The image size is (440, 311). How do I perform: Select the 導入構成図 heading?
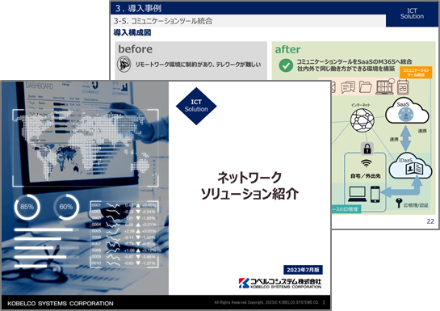click(x=132, y=32)
